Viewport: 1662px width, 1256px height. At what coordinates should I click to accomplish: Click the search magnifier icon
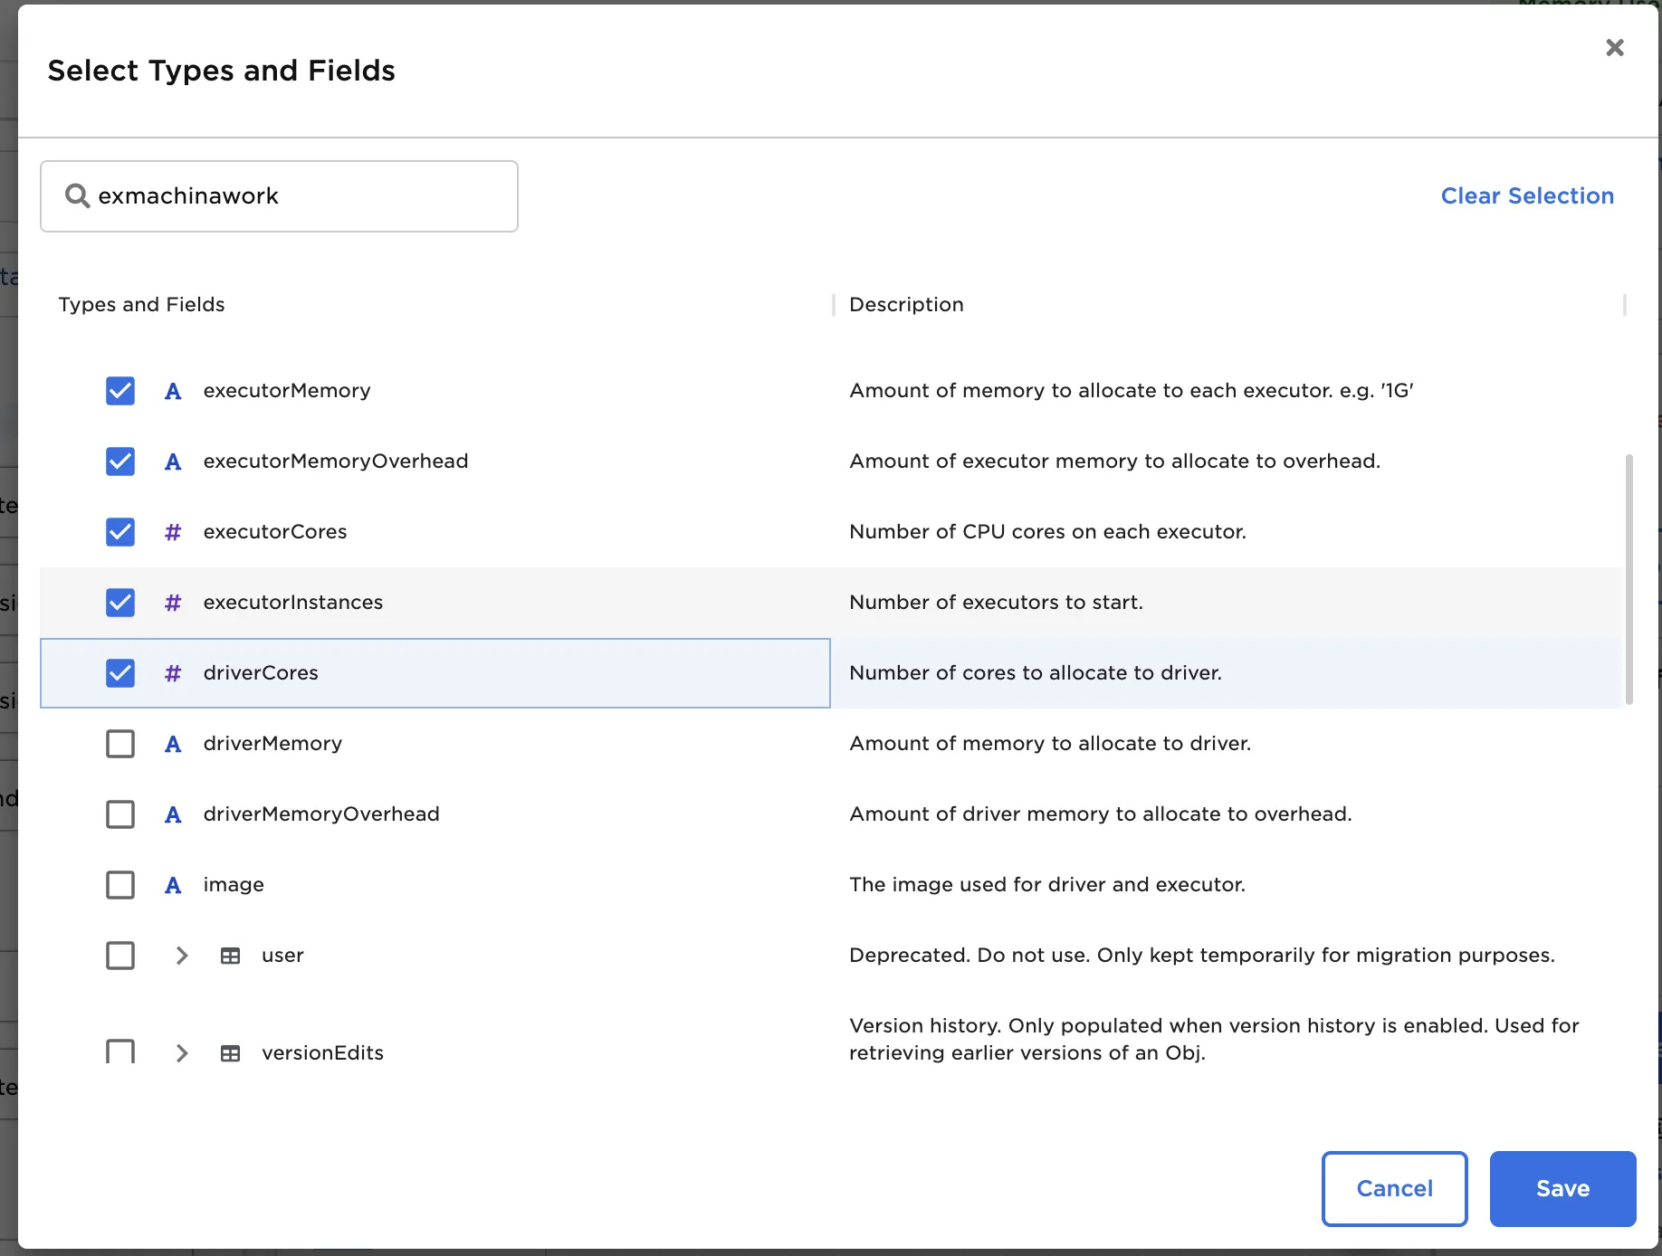pyautogui.click(x=77, y=196)
